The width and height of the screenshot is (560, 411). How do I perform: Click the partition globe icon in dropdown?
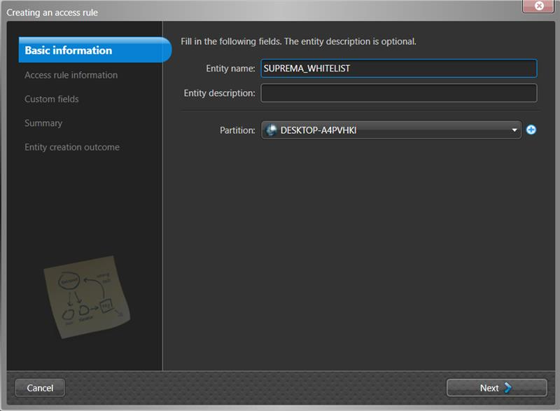coord(271,130)
